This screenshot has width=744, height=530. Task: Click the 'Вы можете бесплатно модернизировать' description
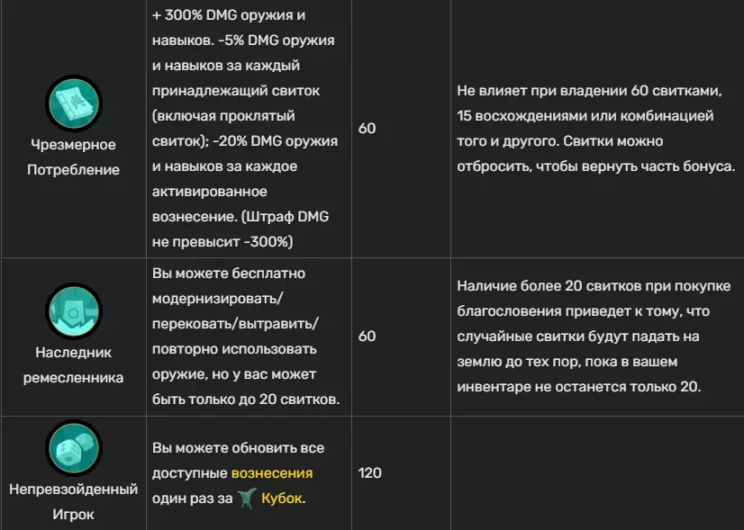(x=229, y=285)
